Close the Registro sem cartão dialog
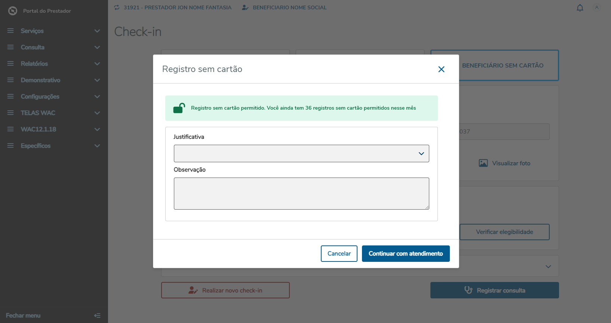Screen dimensions: 611x323 click(x=441, y=69)
